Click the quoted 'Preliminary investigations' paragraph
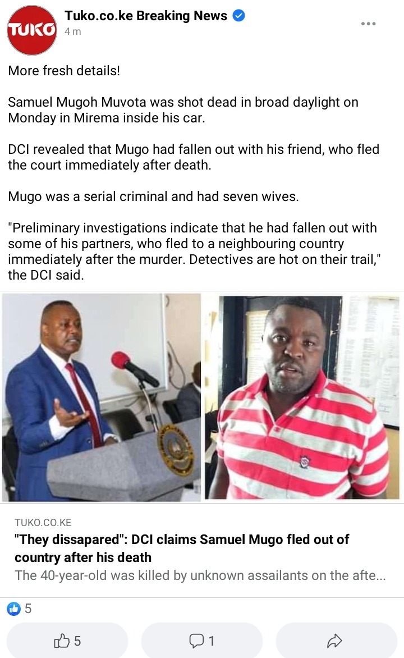Screen dimensions: 404x658 click(194, 252)
